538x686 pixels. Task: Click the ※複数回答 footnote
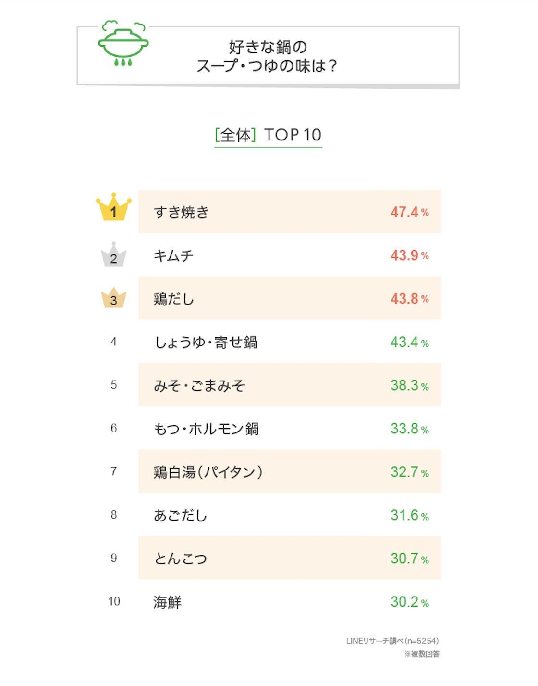(422, 654)
